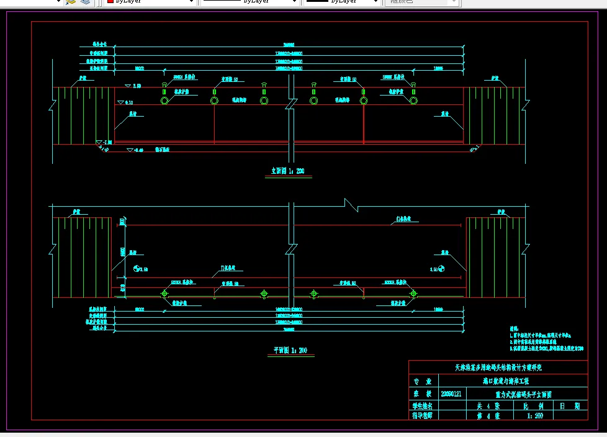Image resolution: width=607 pixels, height=437 pixels.
Task: Select the 1: 200 scale value in title block
Action: click(x=535, y=416)
